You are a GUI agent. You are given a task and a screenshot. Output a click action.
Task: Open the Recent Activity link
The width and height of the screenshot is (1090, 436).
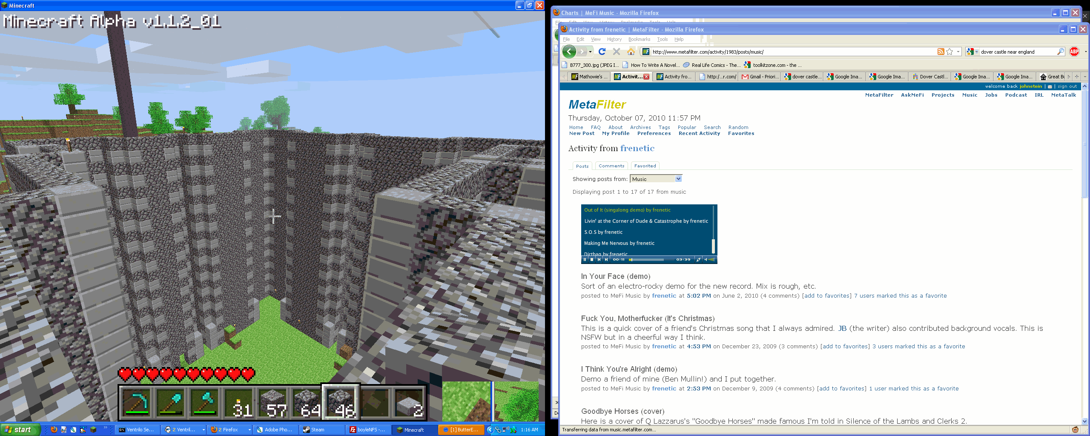pos(699,133)
